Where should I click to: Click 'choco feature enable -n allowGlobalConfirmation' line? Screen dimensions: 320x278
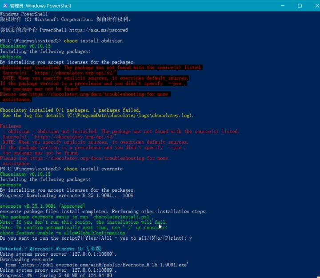point(63,233)
